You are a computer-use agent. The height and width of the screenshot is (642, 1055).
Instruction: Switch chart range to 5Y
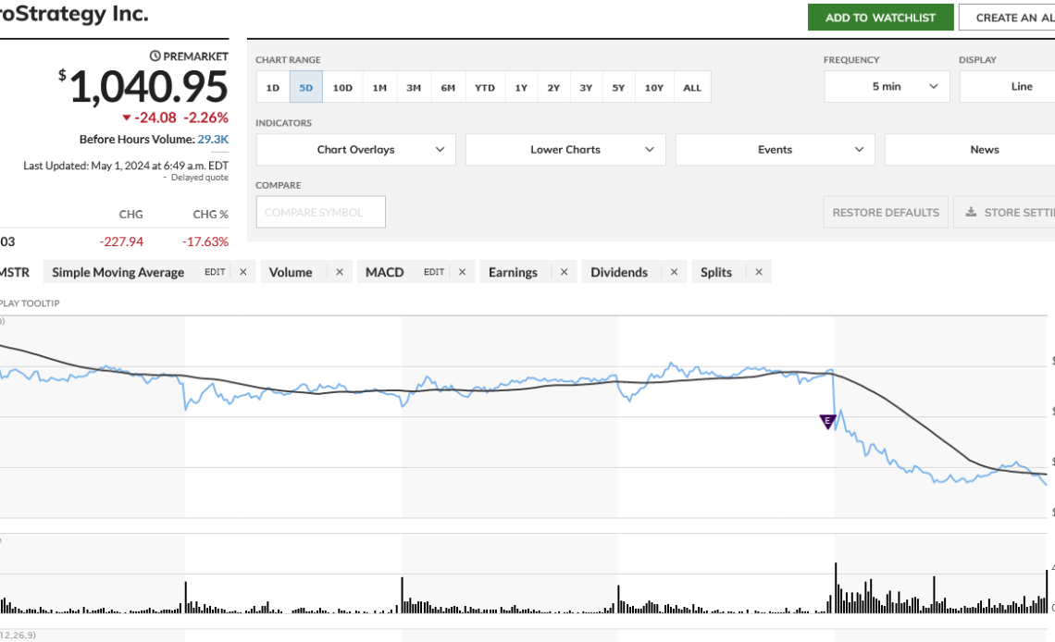pos(618,87)
